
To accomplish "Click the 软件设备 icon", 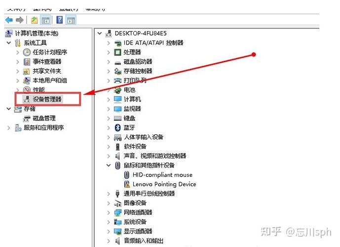I will pyautogui.click(x=117, y=147).
